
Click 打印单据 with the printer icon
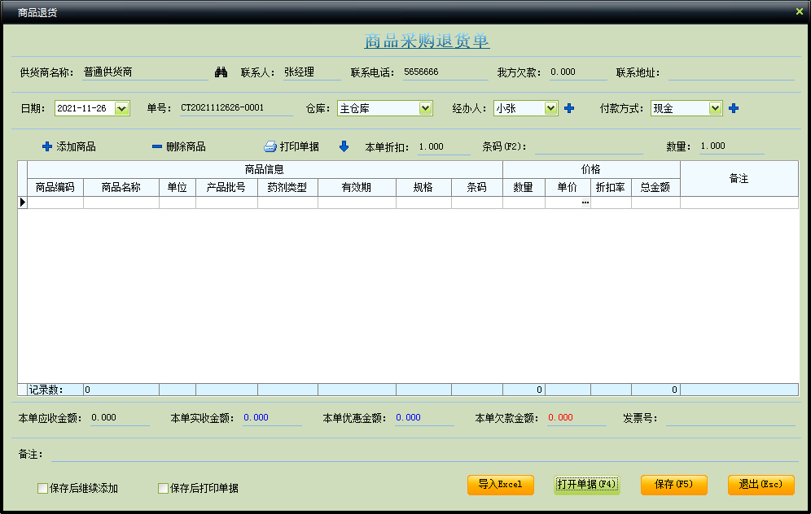[x=292, y=146]
